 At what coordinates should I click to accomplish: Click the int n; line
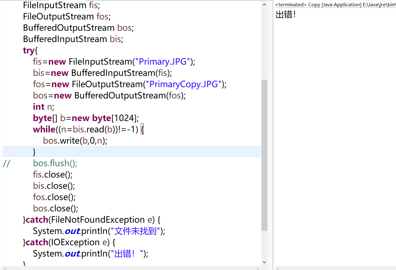point(44,107)
